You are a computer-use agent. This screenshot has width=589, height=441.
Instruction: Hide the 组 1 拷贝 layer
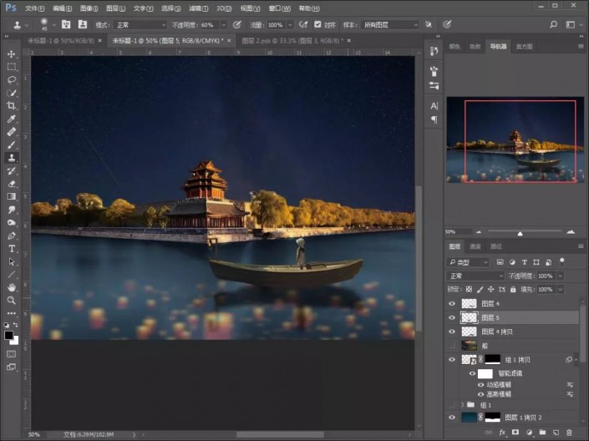click(452, 359)
